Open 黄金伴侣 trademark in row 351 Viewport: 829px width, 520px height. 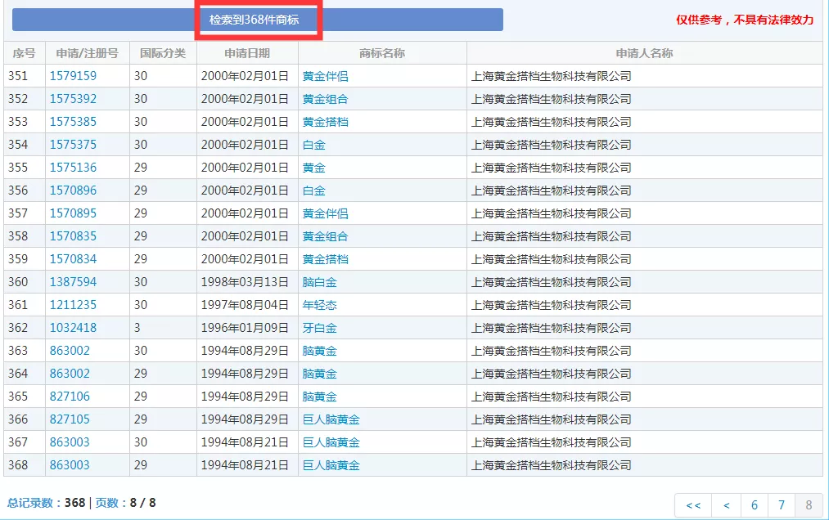[x=325, y=76]
